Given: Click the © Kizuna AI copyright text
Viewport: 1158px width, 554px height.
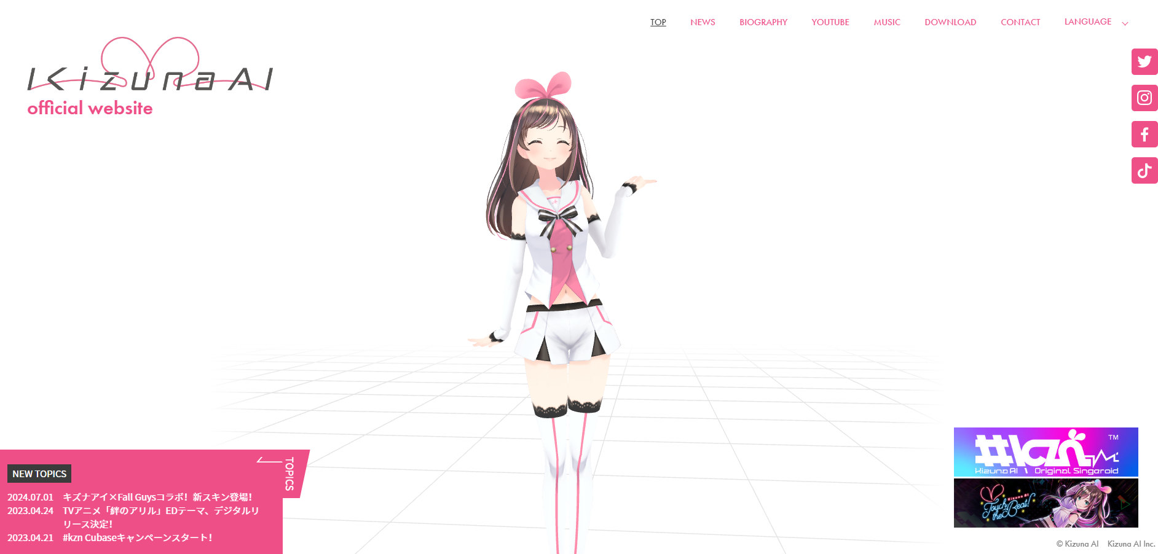Looking at the screenshot, I should 1077,544.
